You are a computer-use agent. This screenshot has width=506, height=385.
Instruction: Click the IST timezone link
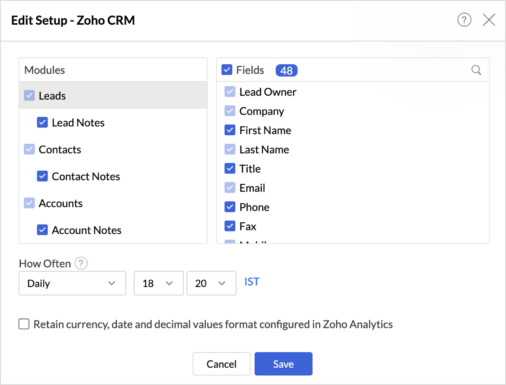[252, 282]
